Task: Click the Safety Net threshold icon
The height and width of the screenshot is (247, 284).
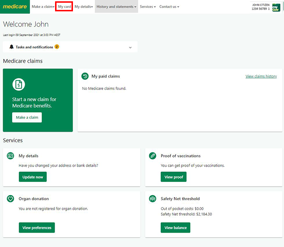Action: click(x=152, y=199)
